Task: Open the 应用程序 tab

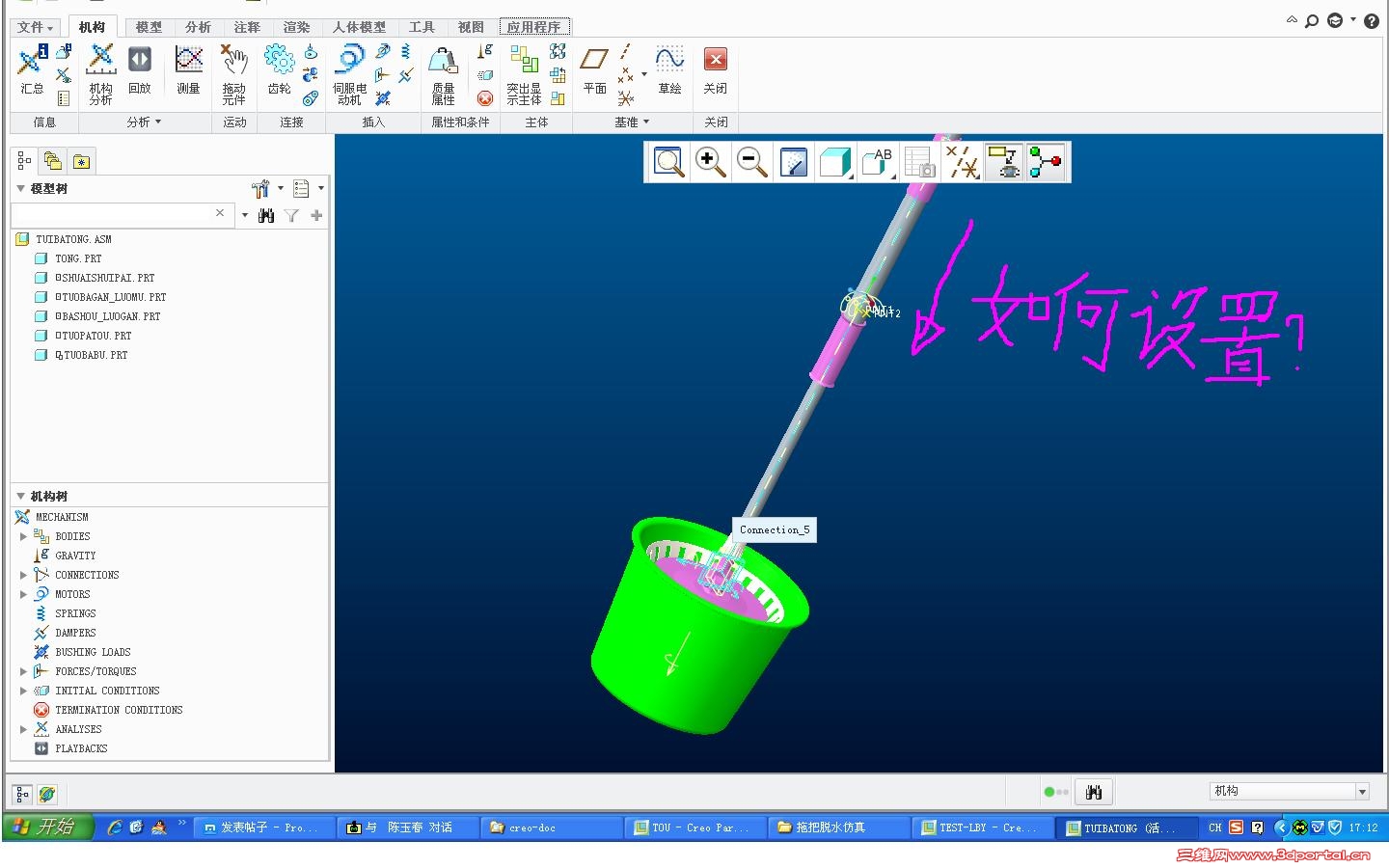Action: point(534,27)
